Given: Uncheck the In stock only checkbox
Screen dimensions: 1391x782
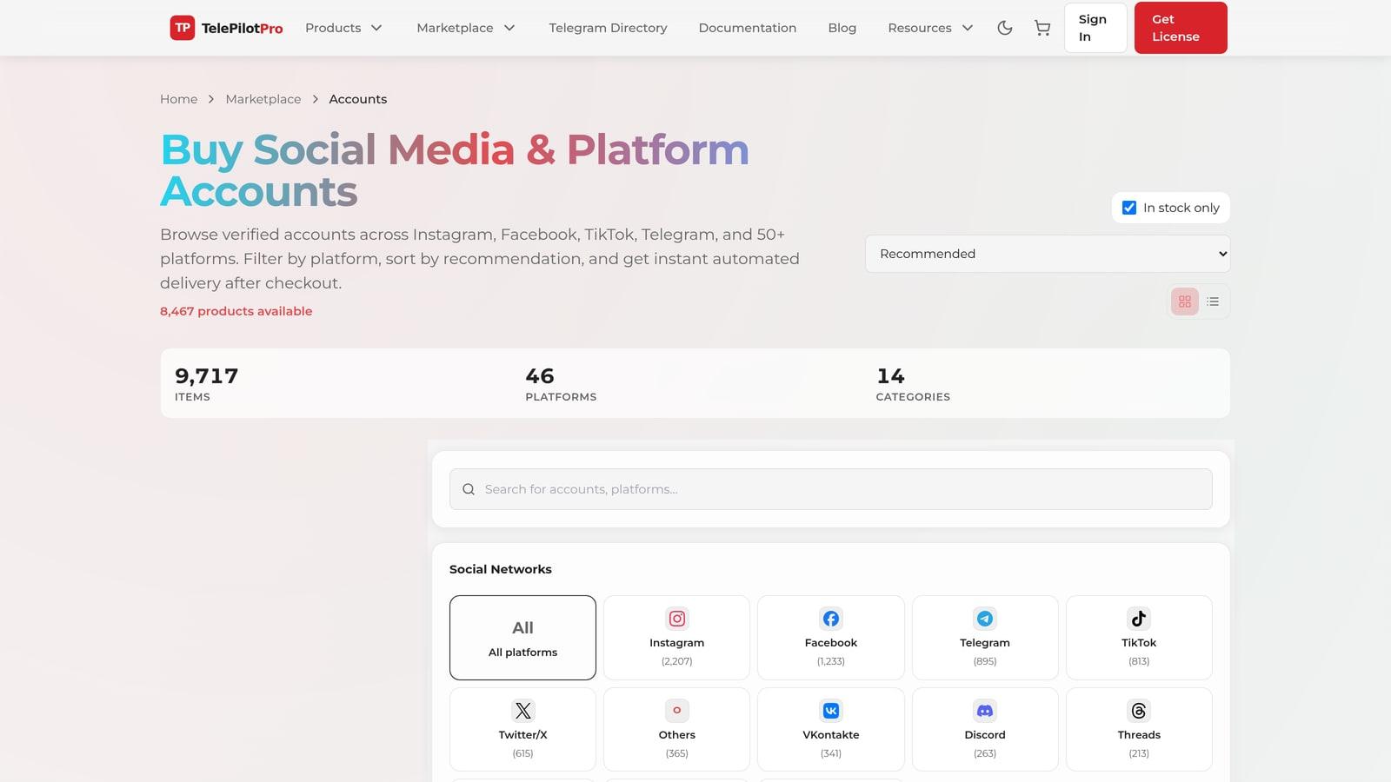Looking at the screenshot, I should pos(1129,208).
